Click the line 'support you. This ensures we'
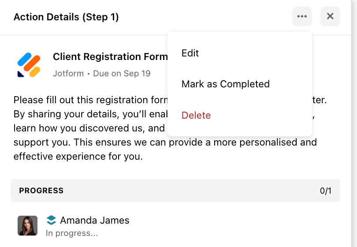357x247 pixels. pyautogui.click(x=165, y=142)
